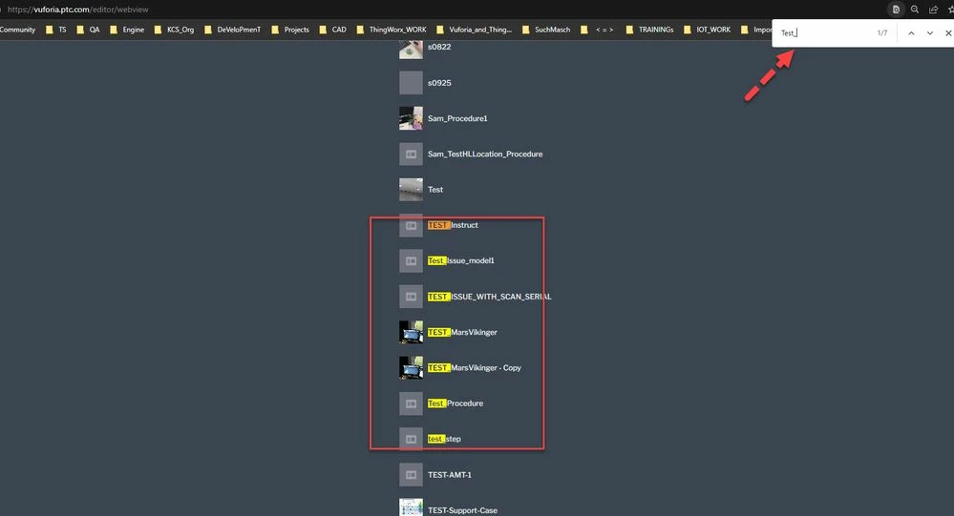Open the TEST_Instruct procedure name

coord(453,225)
